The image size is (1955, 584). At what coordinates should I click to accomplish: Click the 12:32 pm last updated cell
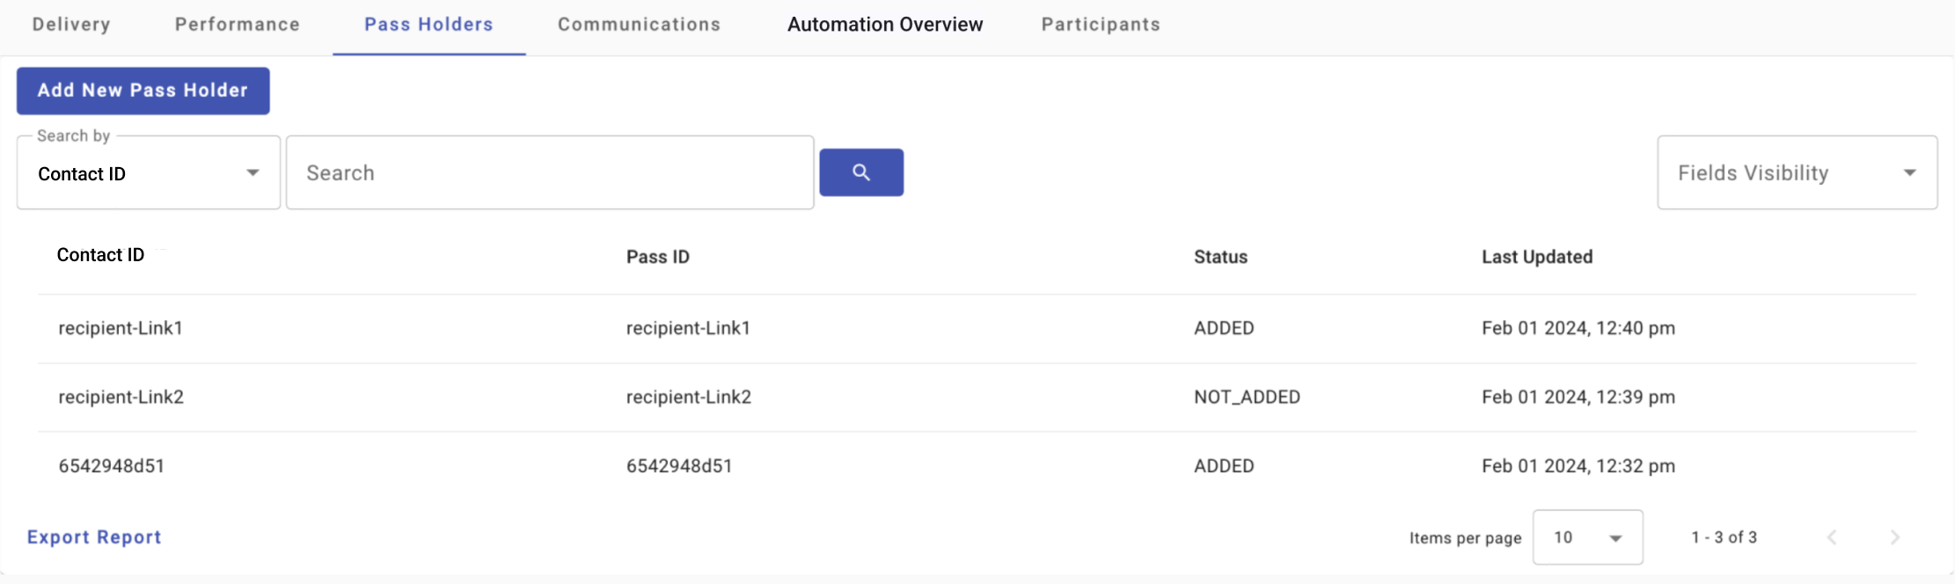coord(1578,466)
